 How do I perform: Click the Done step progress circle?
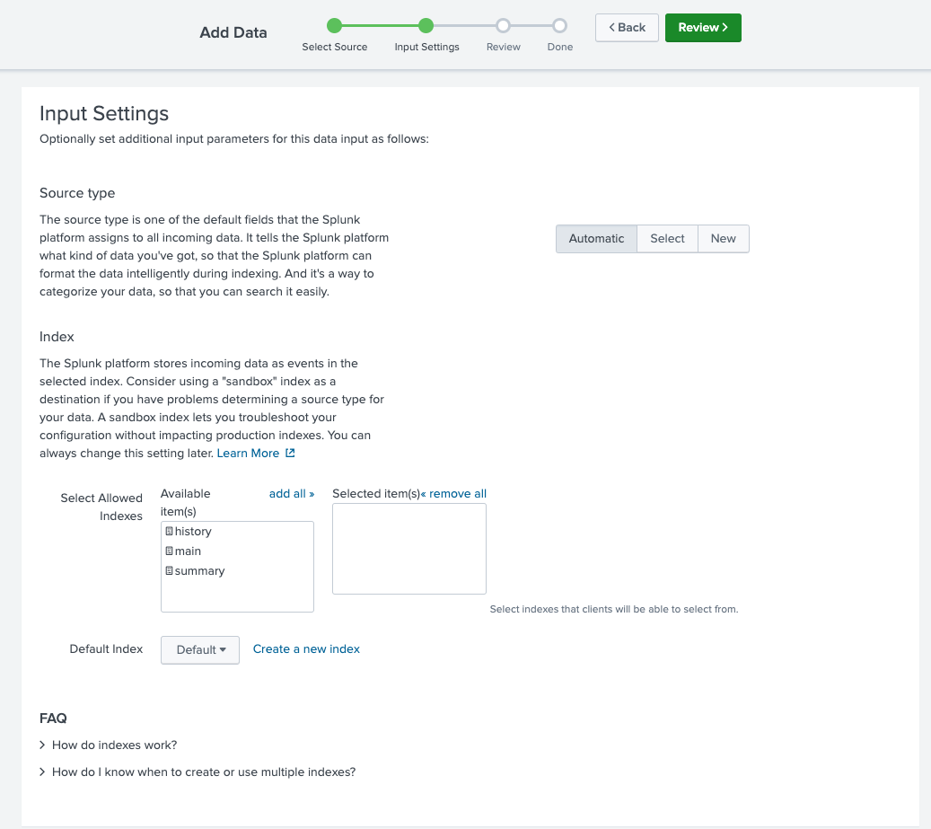pyautogui.click(x=559, y=26)
